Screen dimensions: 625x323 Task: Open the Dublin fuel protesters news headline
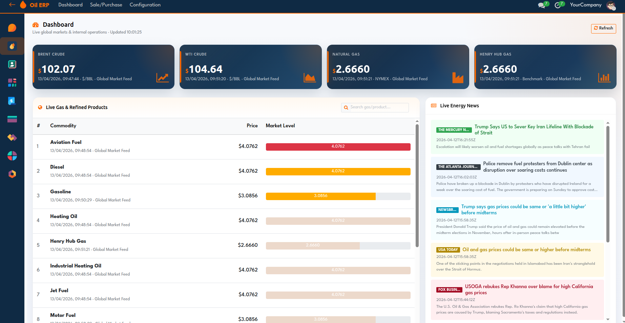tap(538, 167)
